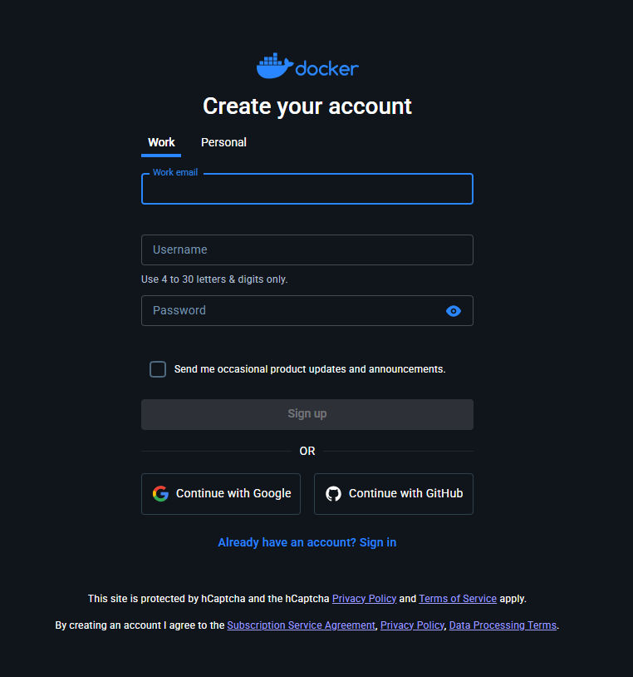
Task: Click the GitHub logo icon
Action: tap(333, 494)
